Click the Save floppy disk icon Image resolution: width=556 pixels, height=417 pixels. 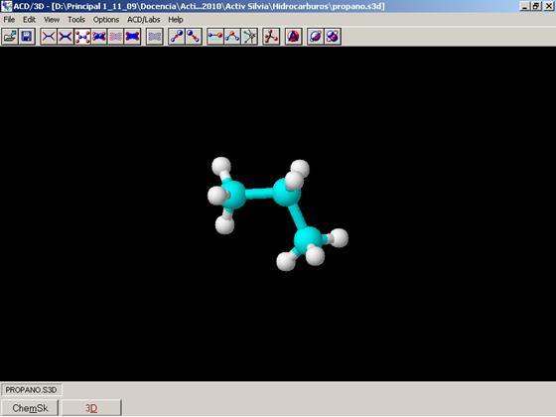[27, 37]
